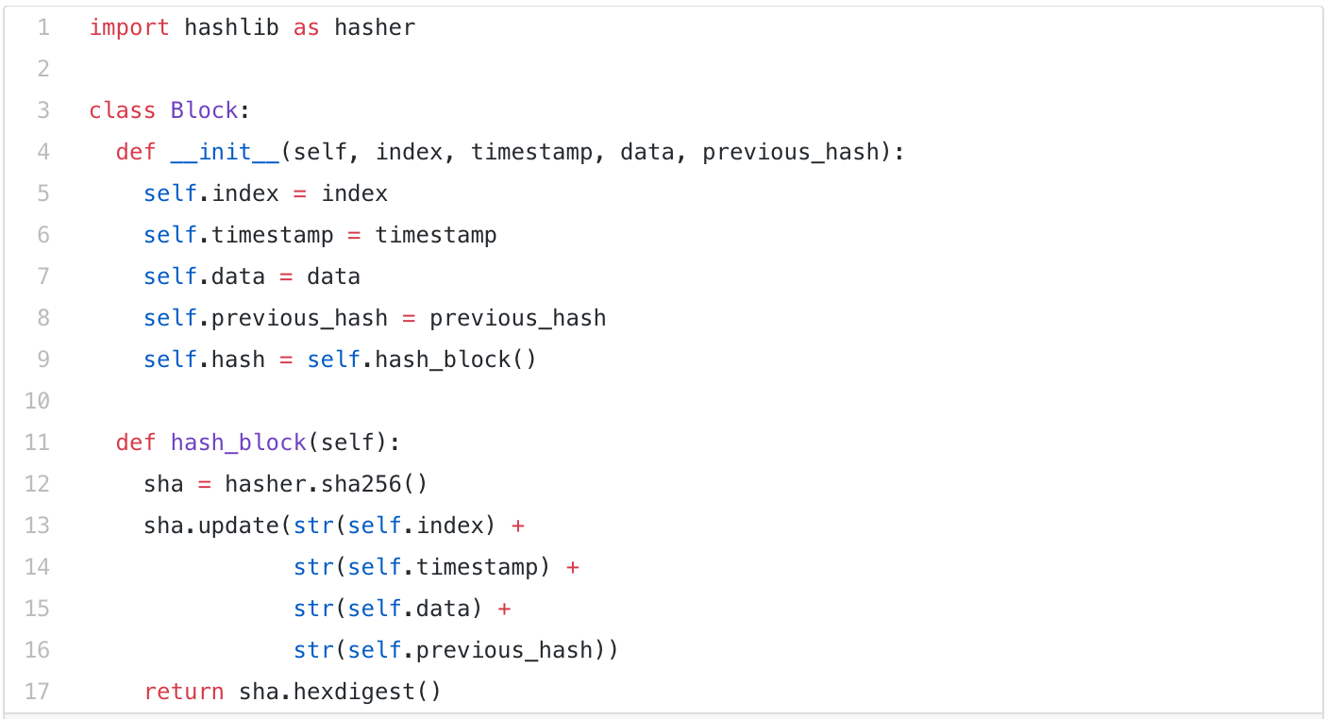Click the hash_block function name definition
The image size is (1327, 719).
(238, 443)
